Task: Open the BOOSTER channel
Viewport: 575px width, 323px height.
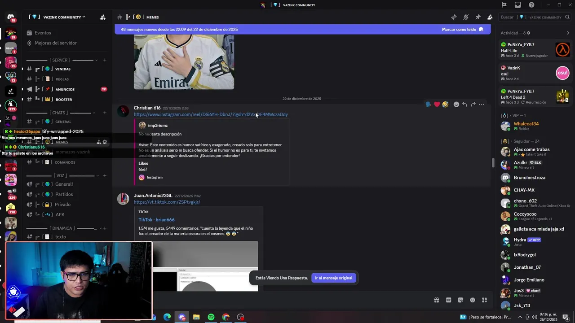Action: point(67,99)
